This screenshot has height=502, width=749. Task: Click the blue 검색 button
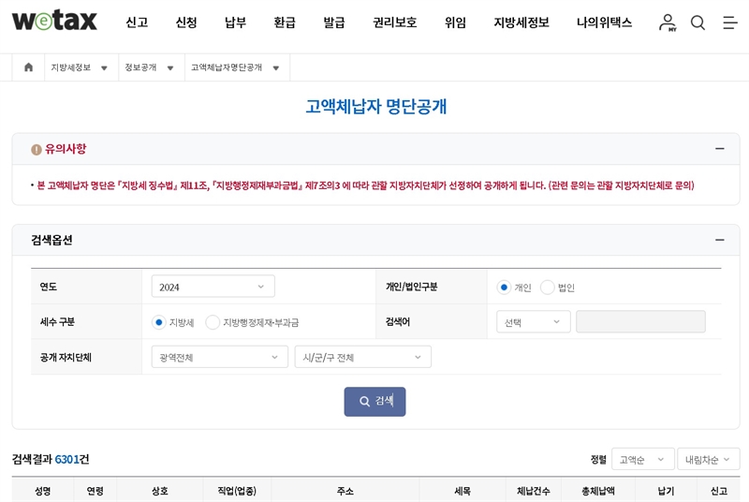374,401
